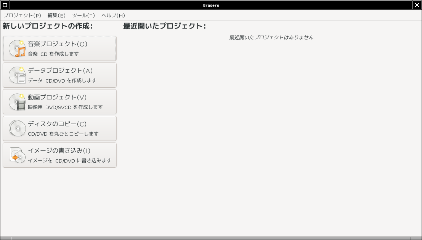Screen dimensions: 422x240
Task: Click the video film strip disc icon
Action: point(17,102)
